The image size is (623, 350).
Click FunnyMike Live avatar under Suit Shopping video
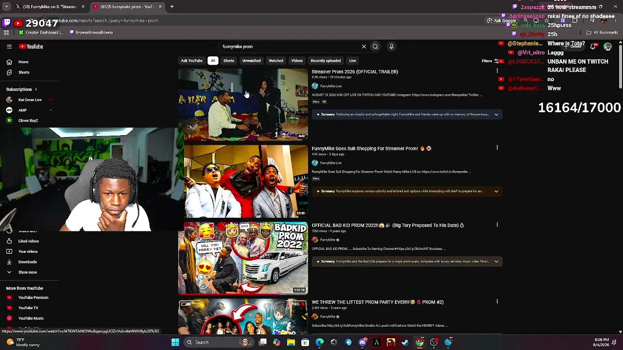[x=315, y=163]
